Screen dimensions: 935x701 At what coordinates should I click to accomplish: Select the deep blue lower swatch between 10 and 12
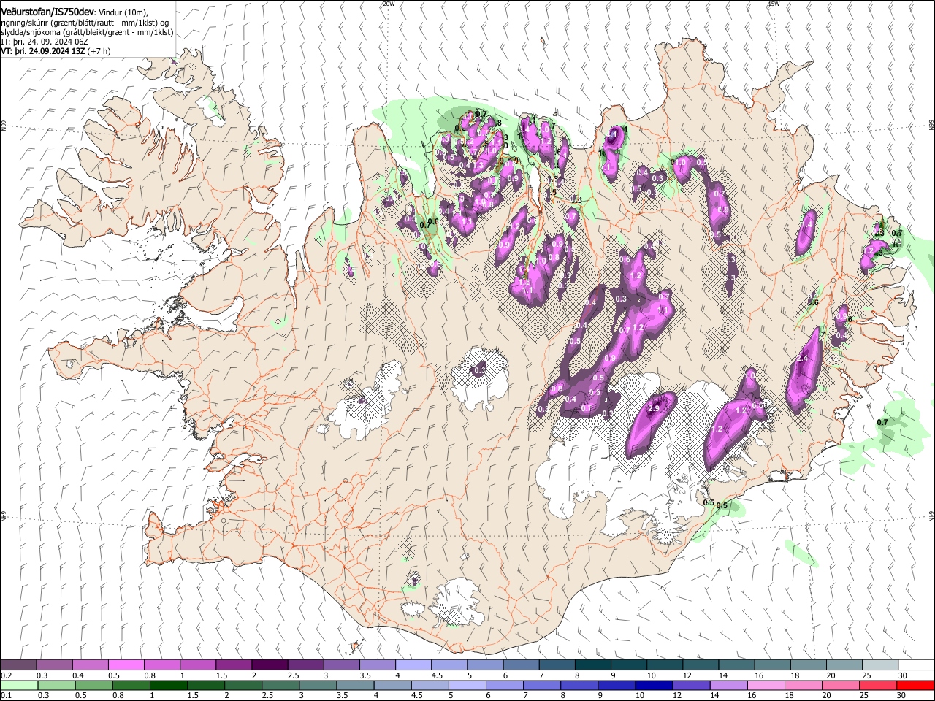[654, 685]
